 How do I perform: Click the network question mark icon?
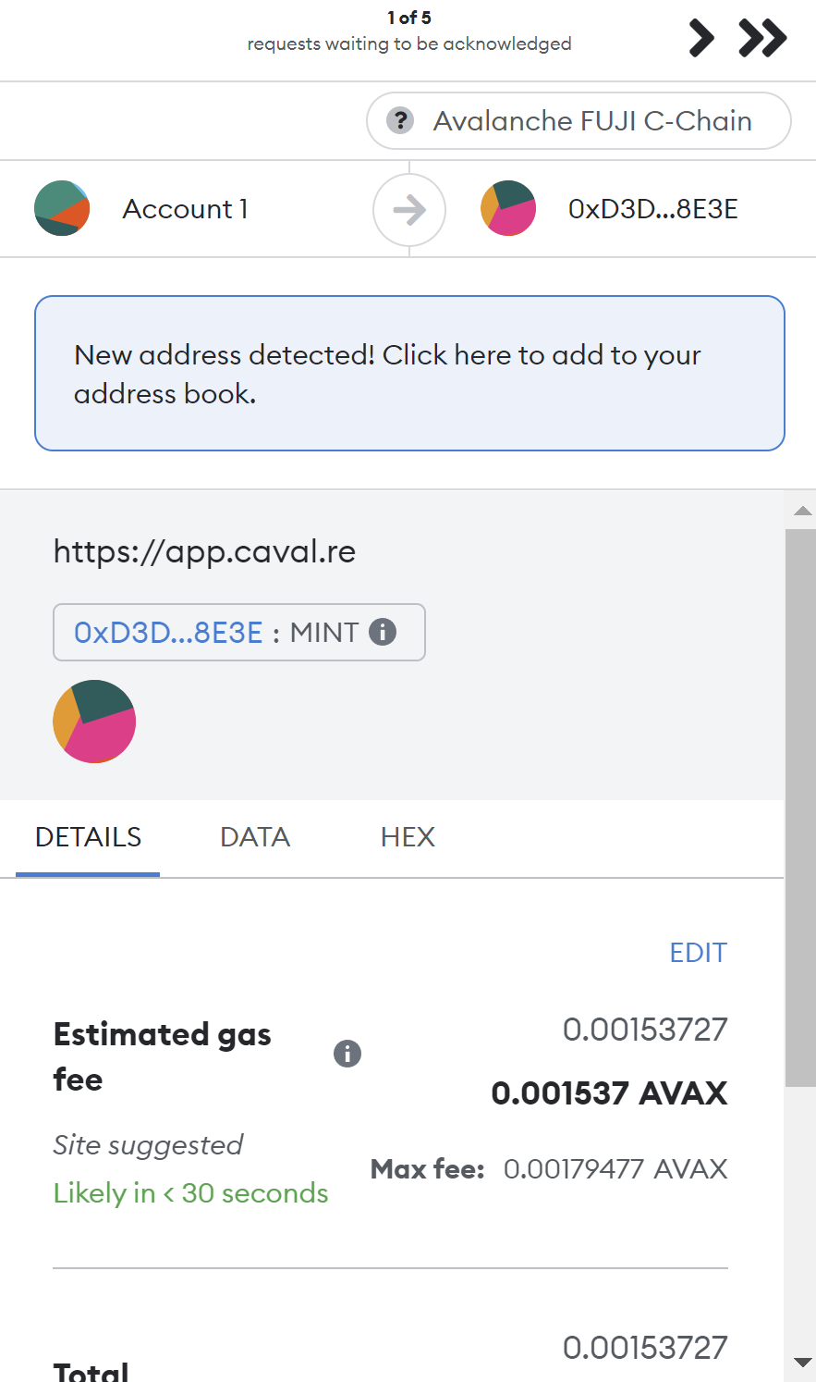point(399,120)
